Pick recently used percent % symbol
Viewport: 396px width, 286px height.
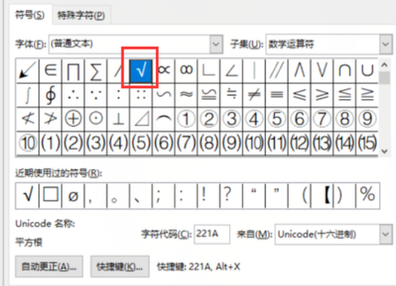pyautogui.click(x=367, y=196)
